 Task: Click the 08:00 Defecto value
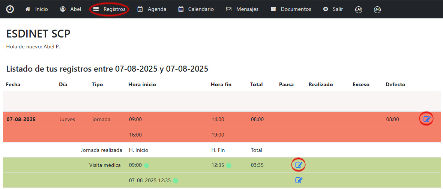(393, 119)
